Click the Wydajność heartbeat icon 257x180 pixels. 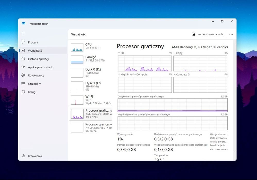(x=23, y=51)
